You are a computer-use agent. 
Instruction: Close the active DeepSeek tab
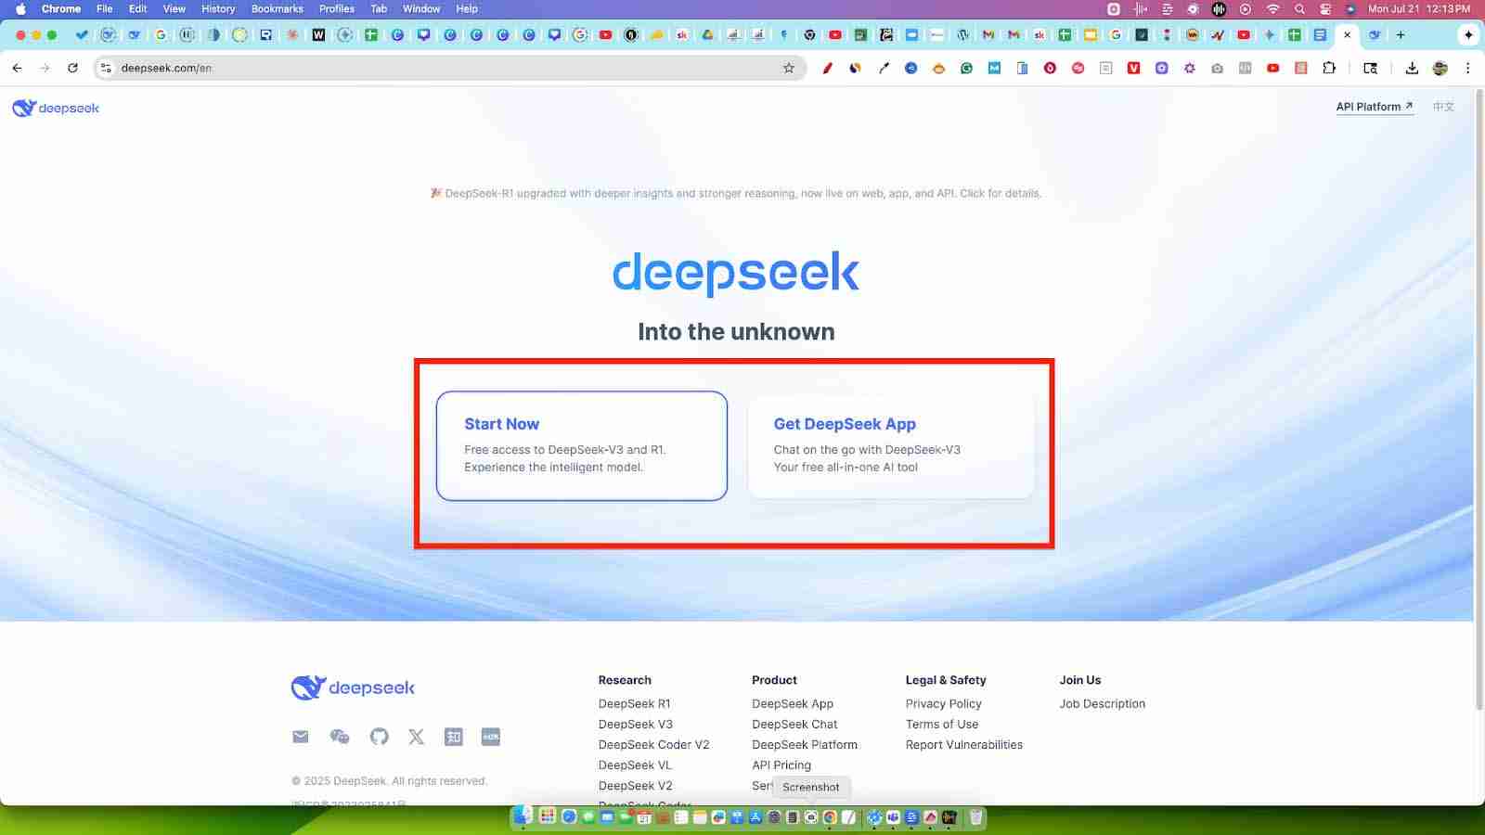(x=1347, y=35)
